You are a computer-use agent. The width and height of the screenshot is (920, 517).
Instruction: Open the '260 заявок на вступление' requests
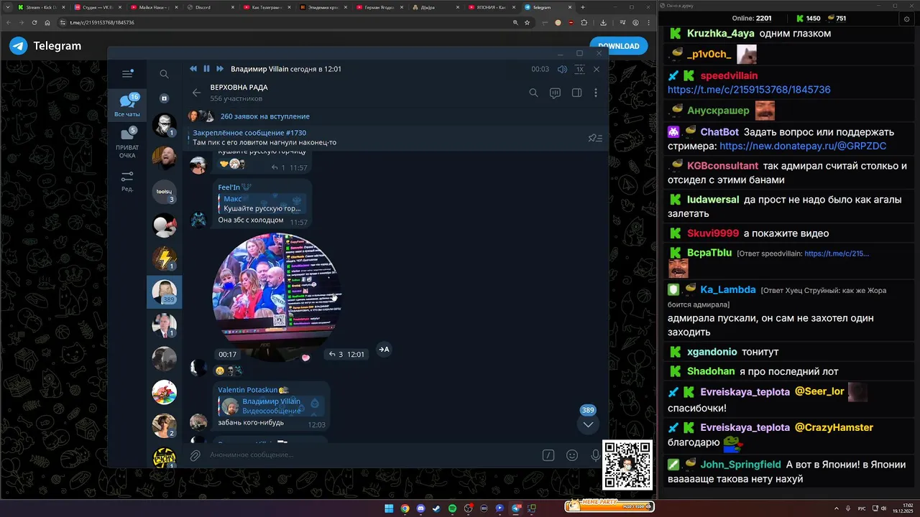[x=265, y=116]
